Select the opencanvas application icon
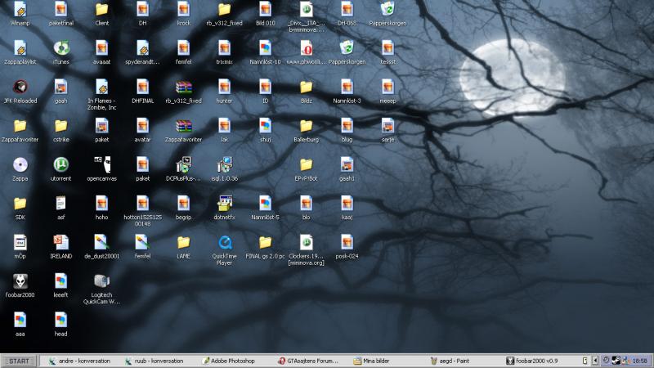The width and height of the screenshot is (654, 368). pos(102,164)
